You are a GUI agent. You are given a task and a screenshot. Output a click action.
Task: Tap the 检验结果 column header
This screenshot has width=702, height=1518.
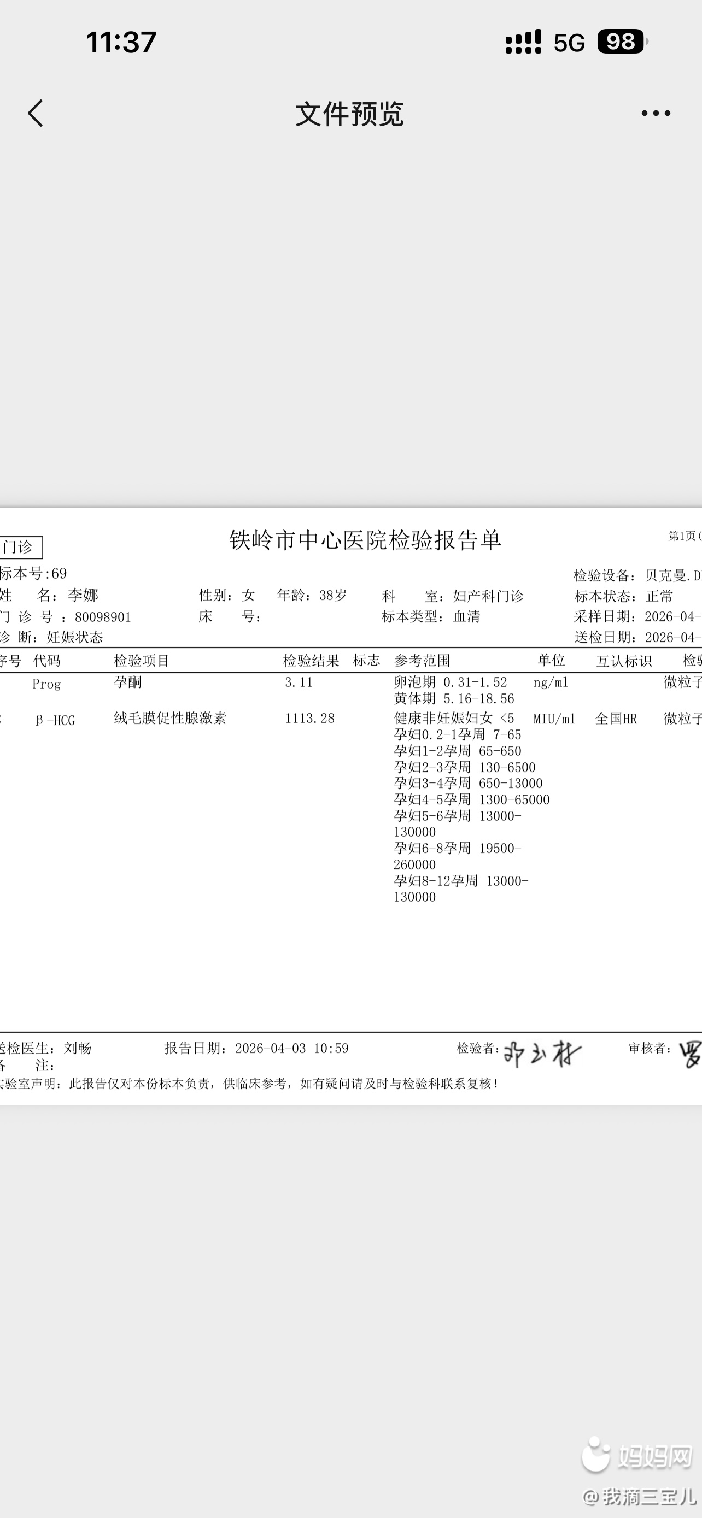(311, 661)
